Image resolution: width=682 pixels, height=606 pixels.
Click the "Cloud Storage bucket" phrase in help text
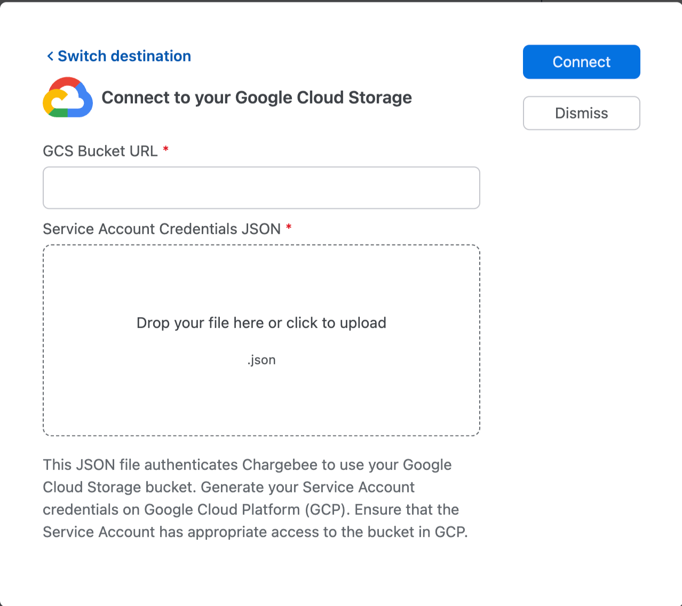[117, 487]
